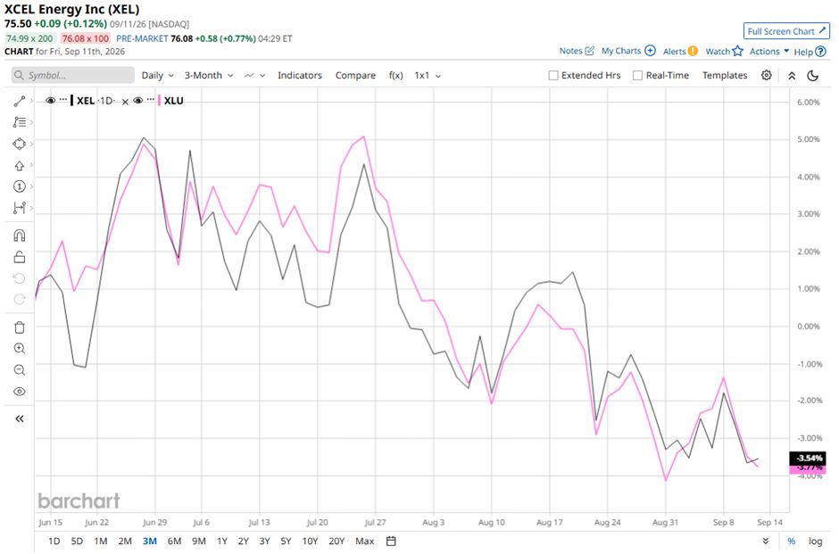Click the trash can delete drawings icon

20,327
